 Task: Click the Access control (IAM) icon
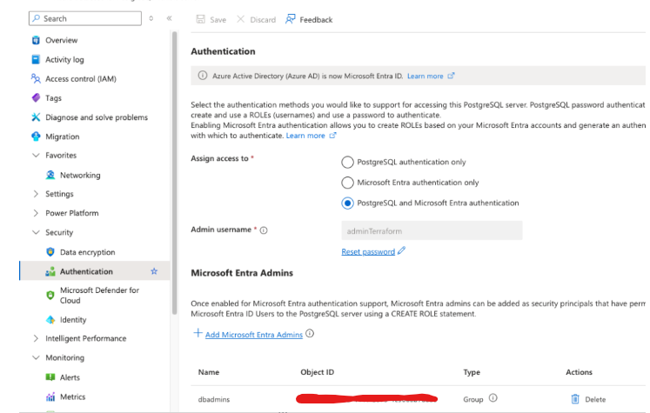pyautogui.click(x=36, y=78)
